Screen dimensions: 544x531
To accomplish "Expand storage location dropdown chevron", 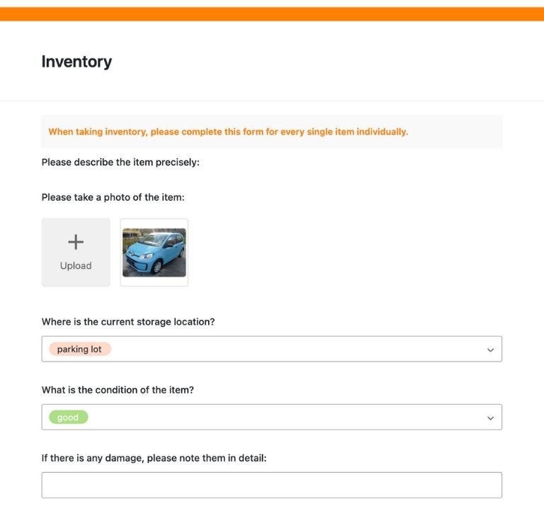I will [490, 350].
